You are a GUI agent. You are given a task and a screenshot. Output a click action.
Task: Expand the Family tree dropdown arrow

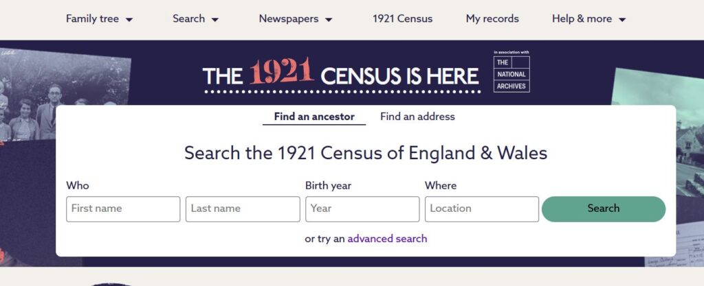[130, 20]
